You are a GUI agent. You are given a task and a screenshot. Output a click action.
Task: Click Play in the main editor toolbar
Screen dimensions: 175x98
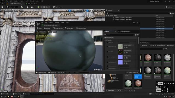tap(39, 7)
